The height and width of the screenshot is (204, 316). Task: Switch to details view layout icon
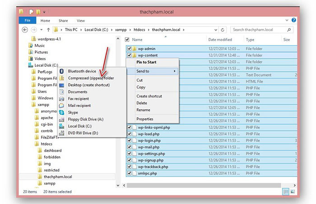point(286,191)
